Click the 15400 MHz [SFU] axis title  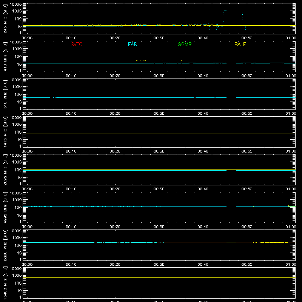point(5,283)
